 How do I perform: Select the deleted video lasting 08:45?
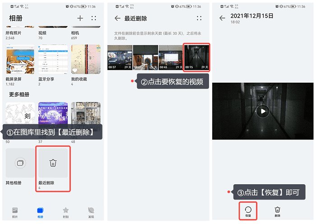pos(171,57)
